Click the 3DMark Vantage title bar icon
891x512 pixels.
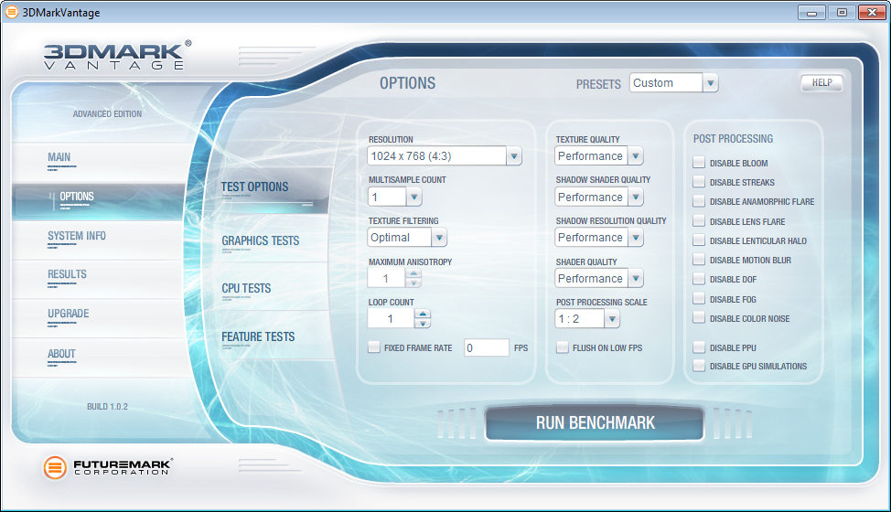[11, 12]
